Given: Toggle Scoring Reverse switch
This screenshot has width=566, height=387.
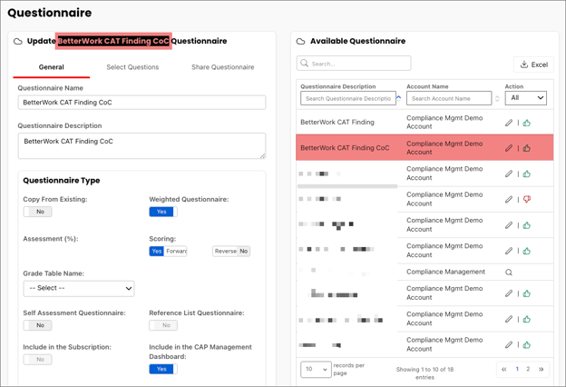Looking at the screenshot, I should 231,251.
